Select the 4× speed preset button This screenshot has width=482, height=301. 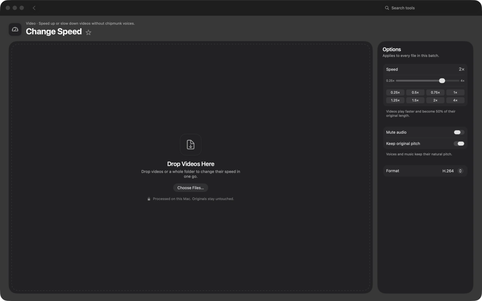click(x=455, y=100)
